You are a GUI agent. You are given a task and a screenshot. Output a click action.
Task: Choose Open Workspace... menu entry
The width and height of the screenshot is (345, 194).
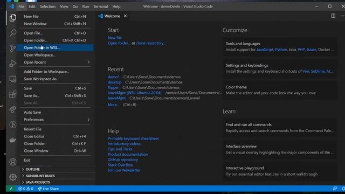click(x=55, y=55)
